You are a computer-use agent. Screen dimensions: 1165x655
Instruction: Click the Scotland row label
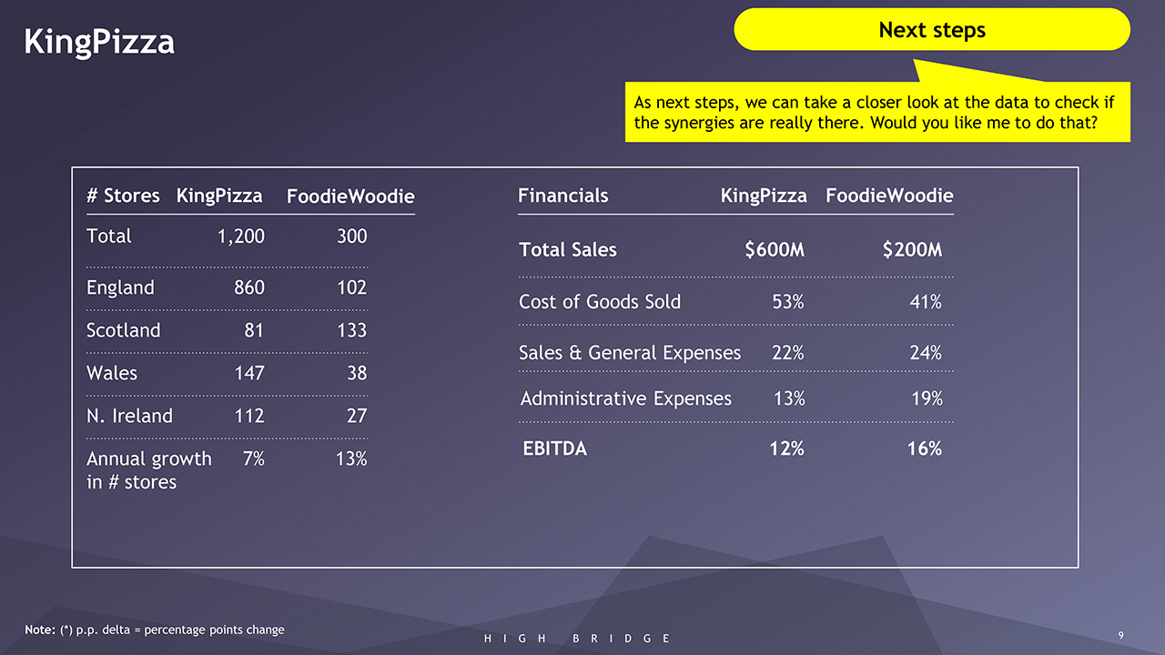pyautogui.click(x=123, y=330)
